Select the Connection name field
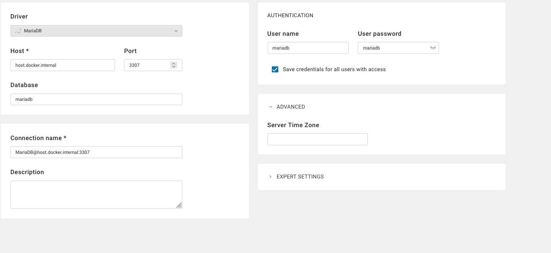The width and height of the screenshot is (551, 253). pyautogui.click(x=96, y=152)
